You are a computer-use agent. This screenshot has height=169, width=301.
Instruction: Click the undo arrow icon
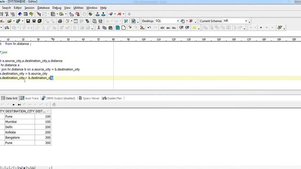[149, 28]
